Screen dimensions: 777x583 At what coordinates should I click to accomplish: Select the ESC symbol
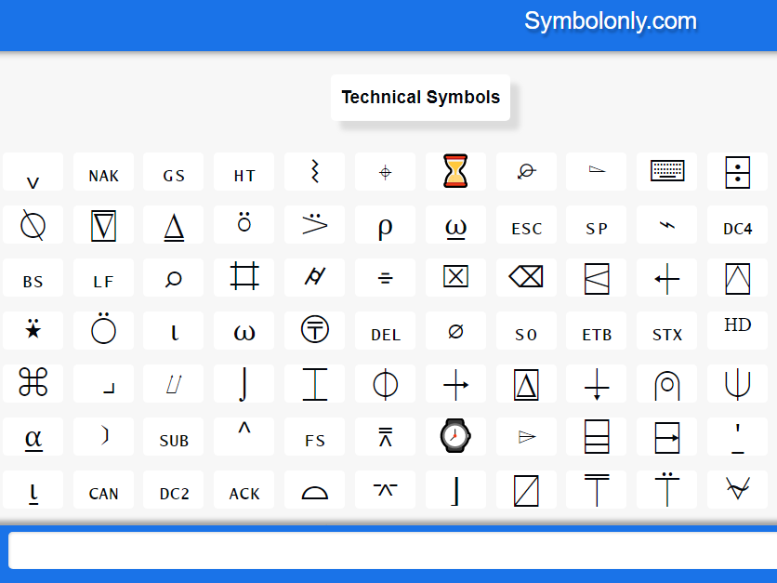(x=526, y=225)
